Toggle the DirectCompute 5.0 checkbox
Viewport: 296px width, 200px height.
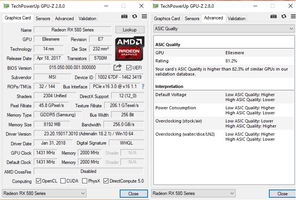106,181
